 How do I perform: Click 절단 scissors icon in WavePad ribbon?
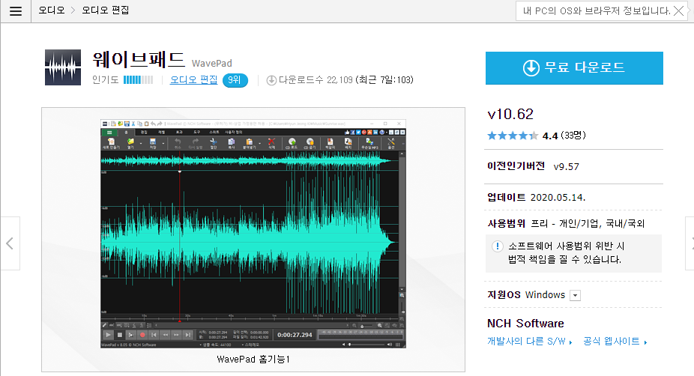tap(214, 143)
